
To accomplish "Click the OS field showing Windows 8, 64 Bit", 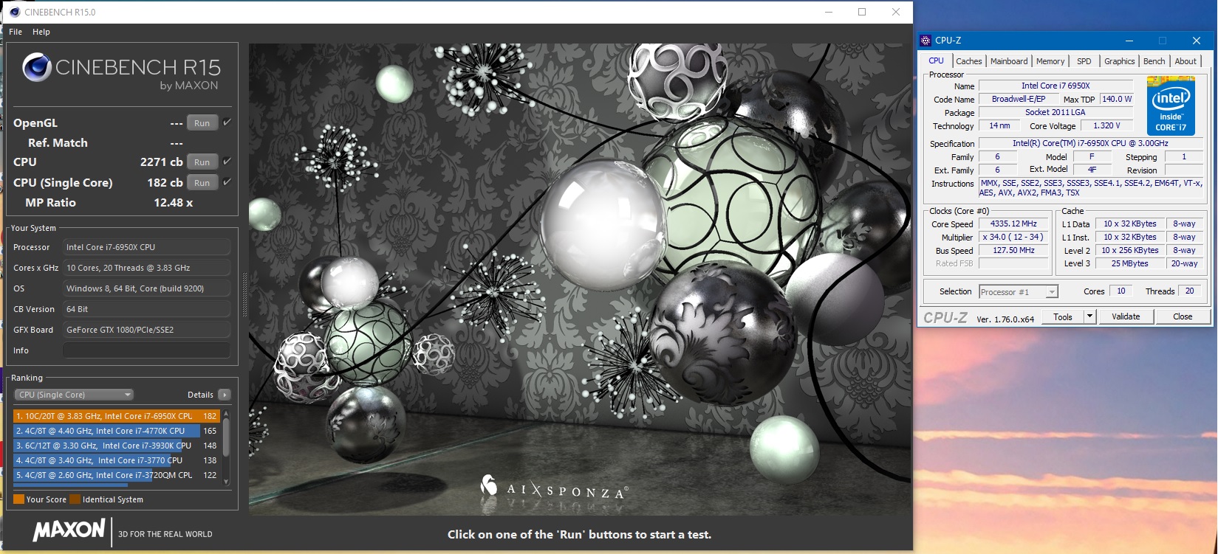I will click(x=146, y=288).
